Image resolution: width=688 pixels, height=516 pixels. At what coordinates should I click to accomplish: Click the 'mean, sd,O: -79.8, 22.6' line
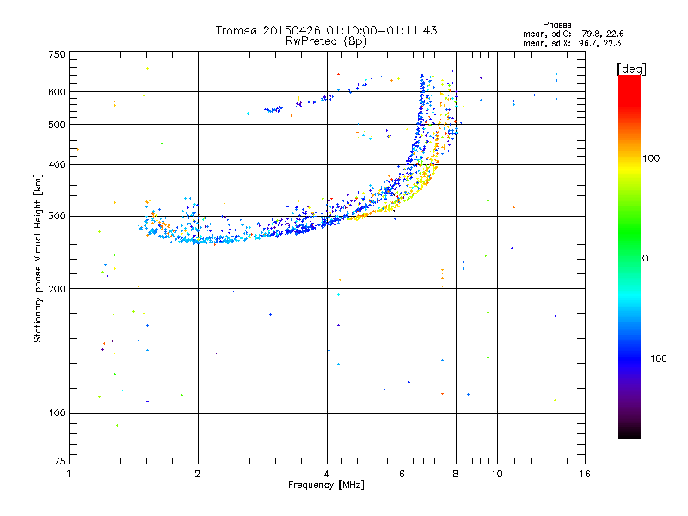573,34
